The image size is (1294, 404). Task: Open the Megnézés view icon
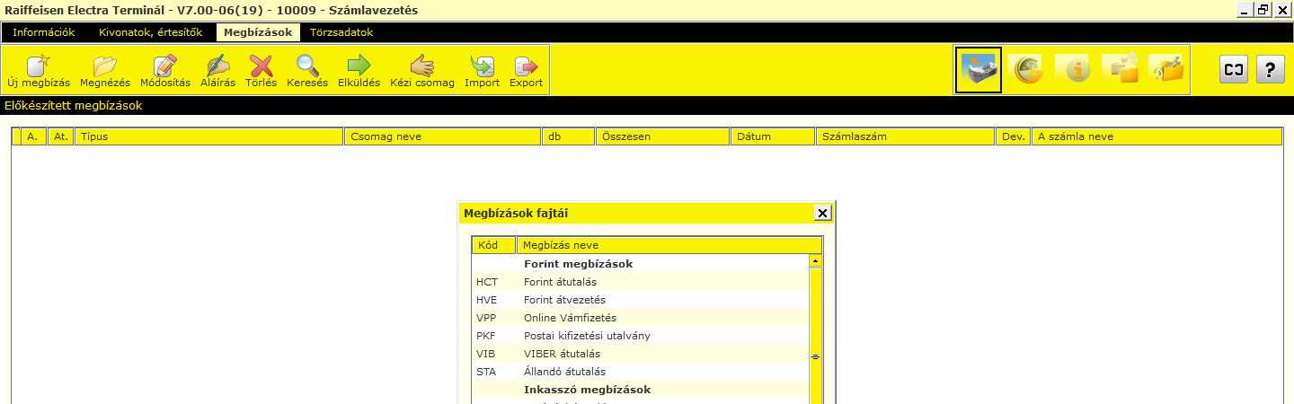click(105, 71)
